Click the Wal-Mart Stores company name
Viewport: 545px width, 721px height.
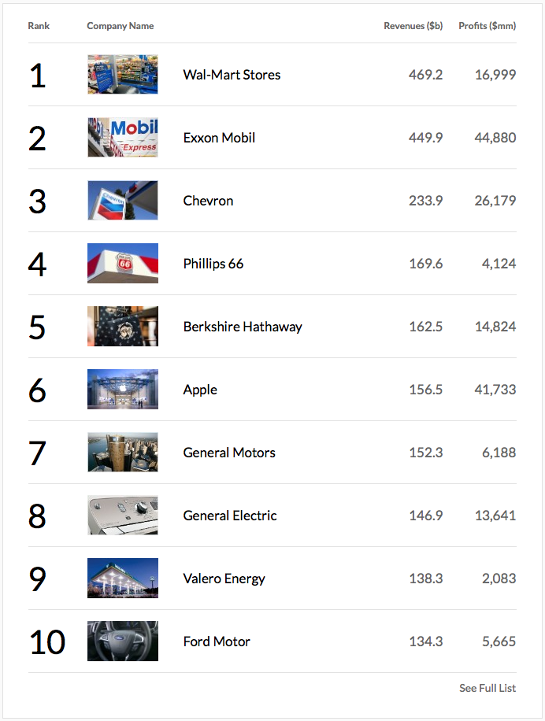232,75
